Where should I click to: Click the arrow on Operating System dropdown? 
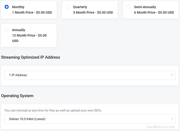172,119
